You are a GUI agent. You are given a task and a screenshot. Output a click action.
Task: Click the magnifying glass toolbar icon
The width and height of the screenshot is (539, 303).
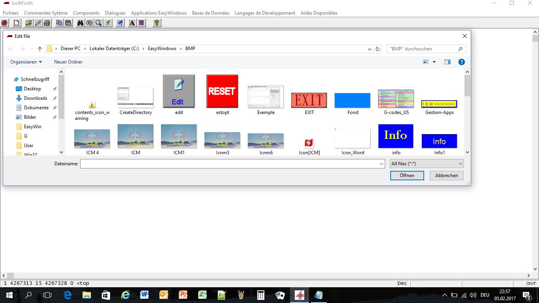tap(99, 23)
